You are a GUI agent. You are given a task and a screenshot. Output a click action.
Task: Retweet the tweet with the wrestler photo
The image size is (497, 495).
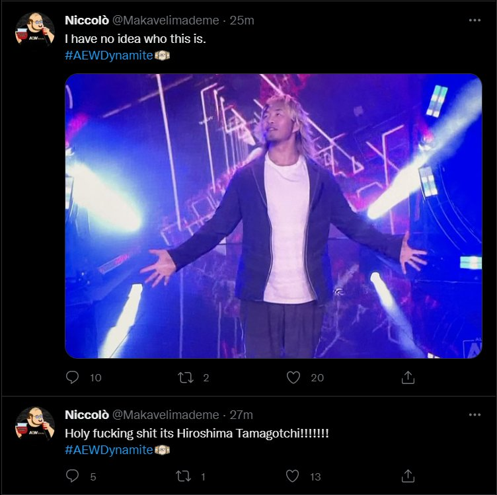186,377
